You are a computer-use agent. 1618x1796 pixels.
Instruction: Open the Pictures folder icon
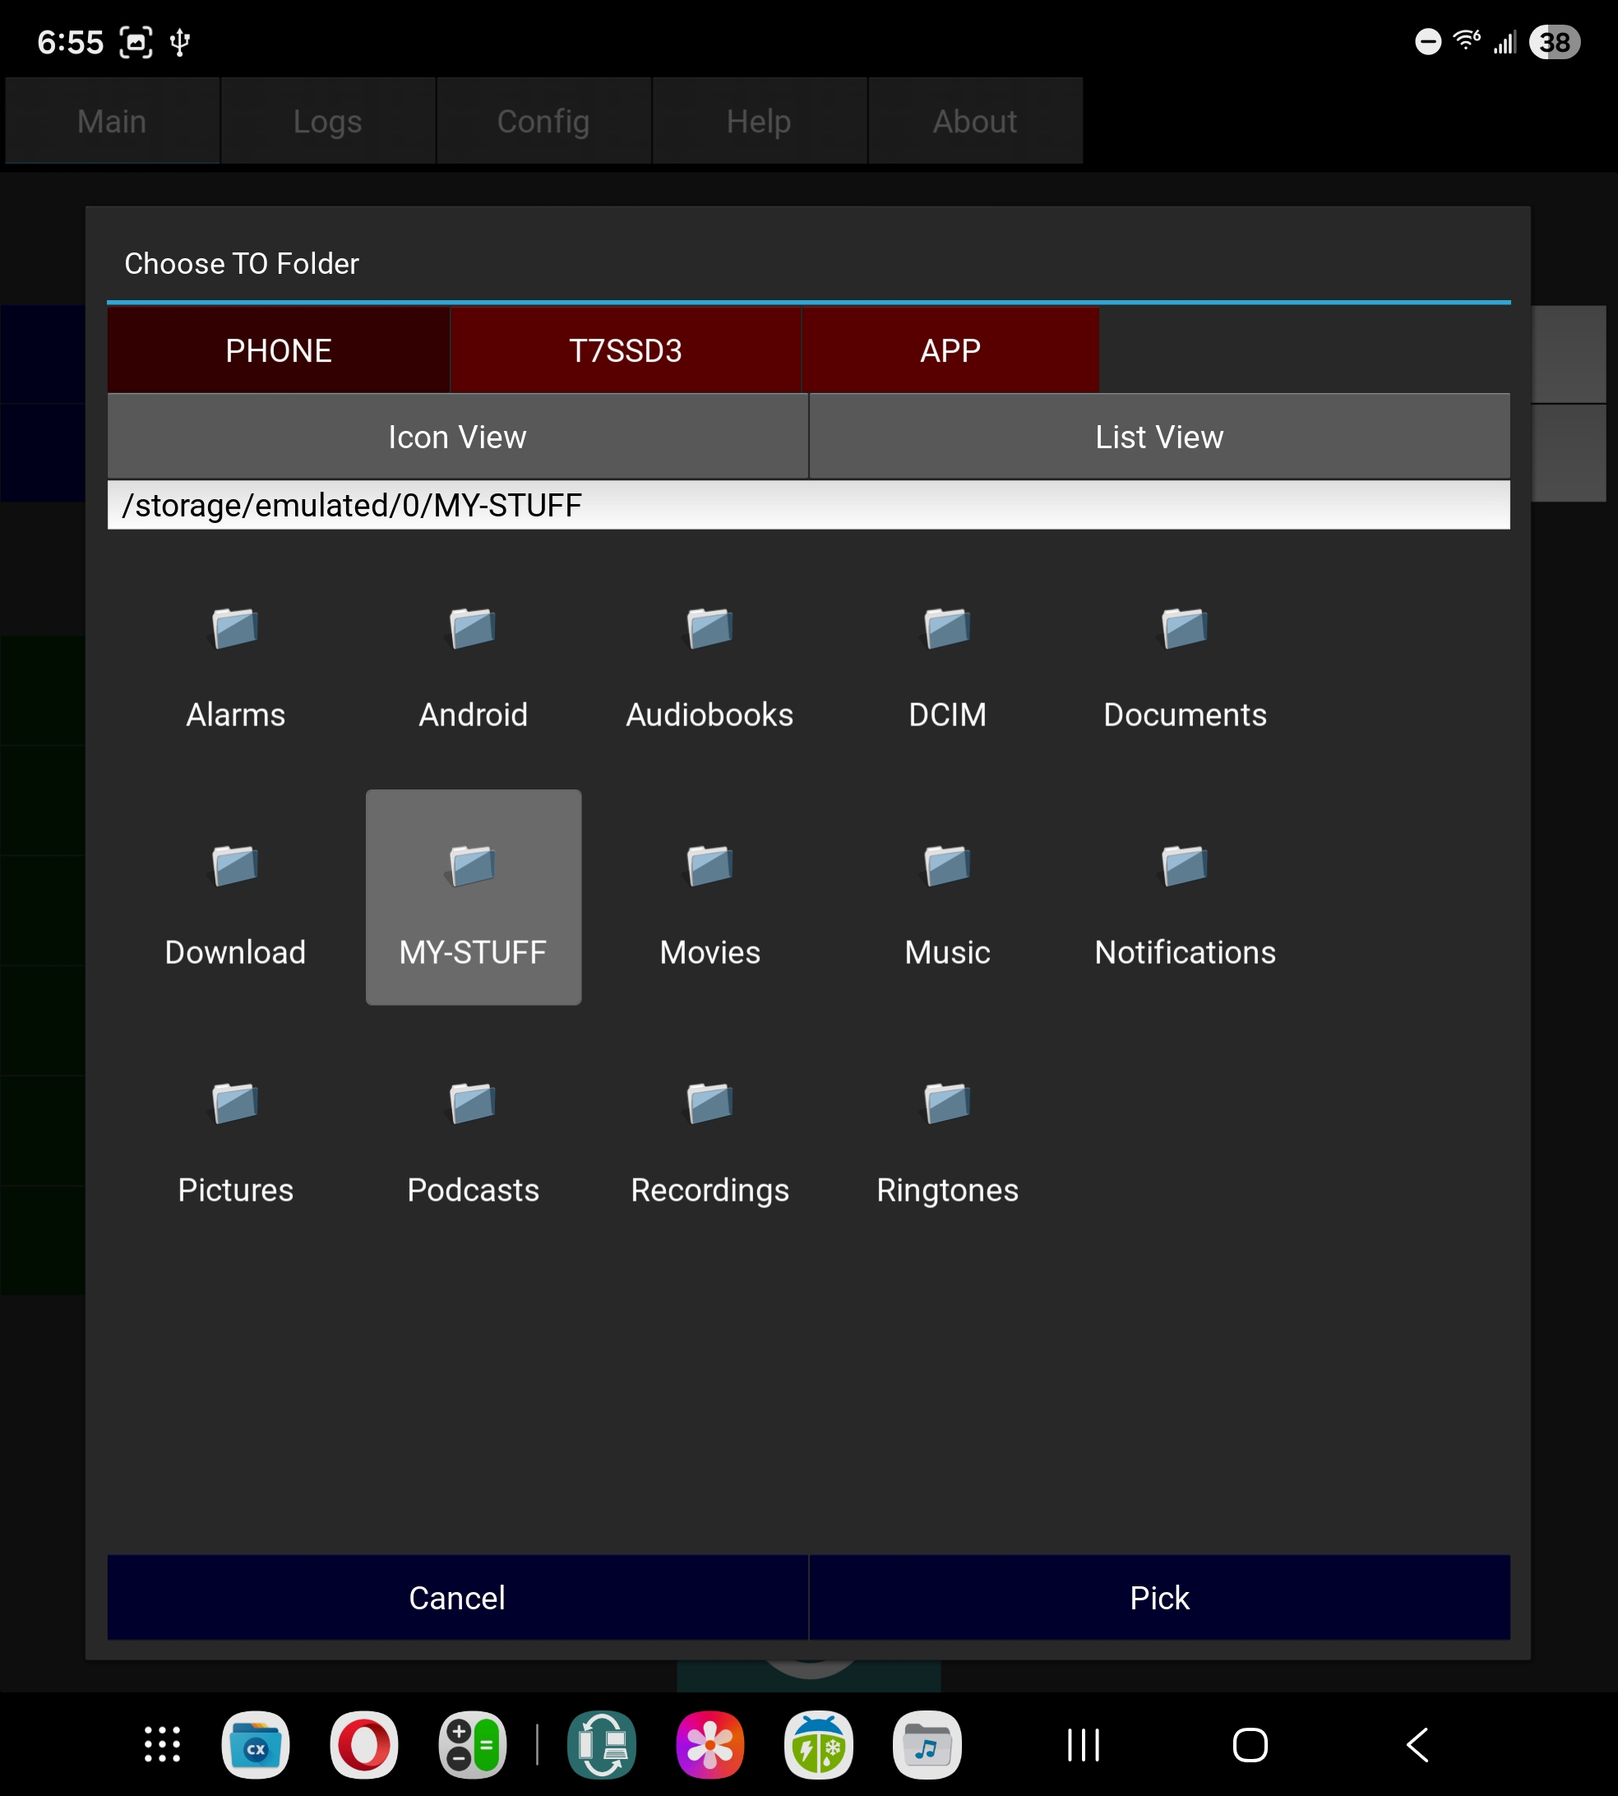[x=234, y=1104]
